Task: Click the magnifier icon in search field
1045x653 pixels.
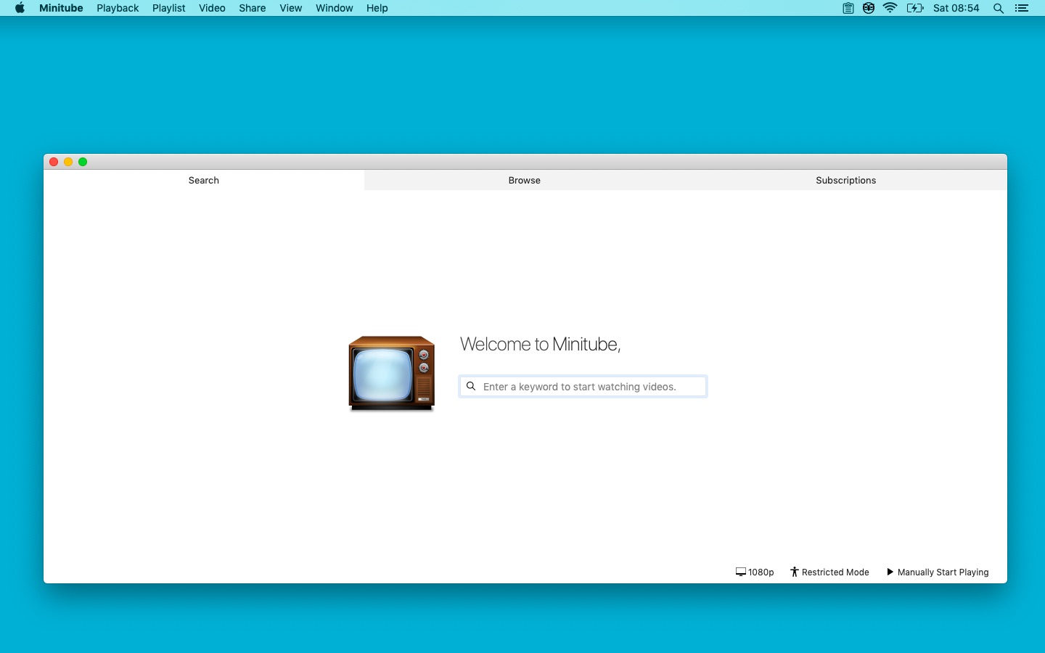Action: click(x=471, y=387)
